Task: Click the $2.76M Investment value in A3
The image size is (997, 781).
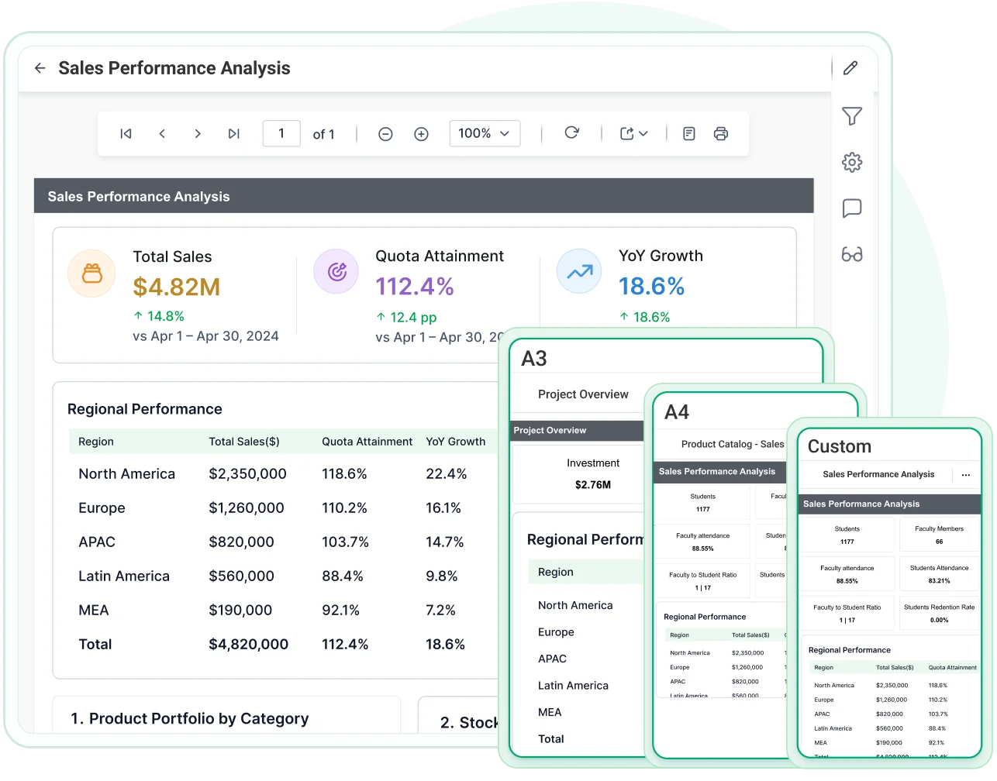Action: click(593, 485)
